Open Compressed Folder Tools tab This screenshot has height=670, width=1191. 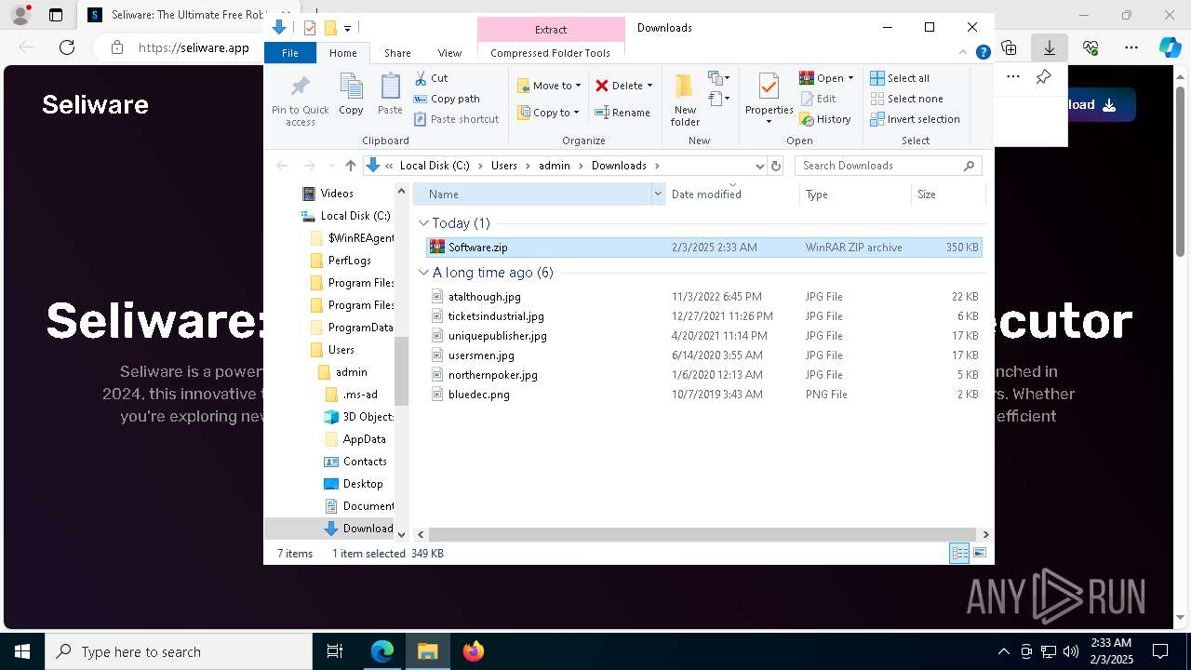[x=550, y=53]
